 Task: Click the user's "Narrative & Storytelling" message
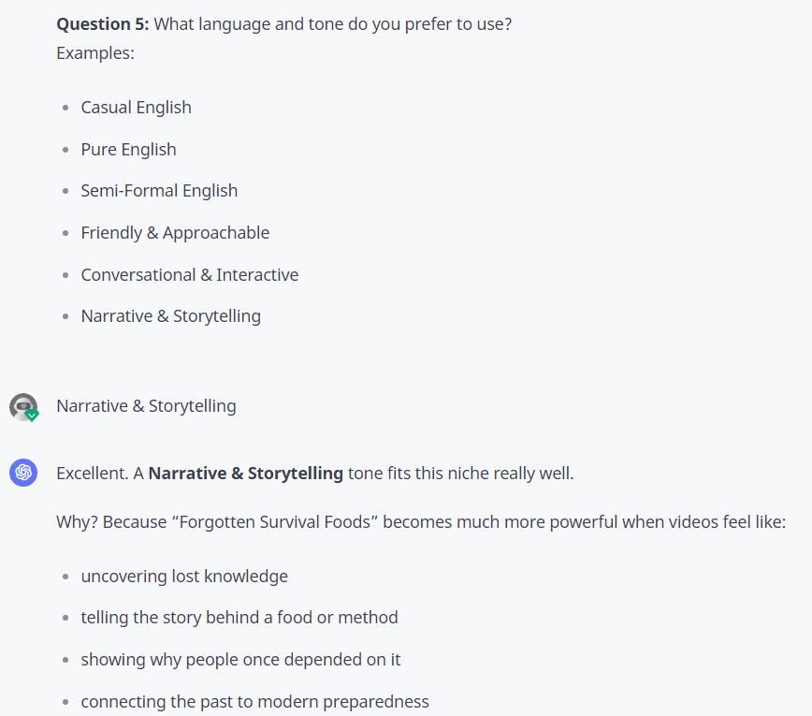pos(146,406)
